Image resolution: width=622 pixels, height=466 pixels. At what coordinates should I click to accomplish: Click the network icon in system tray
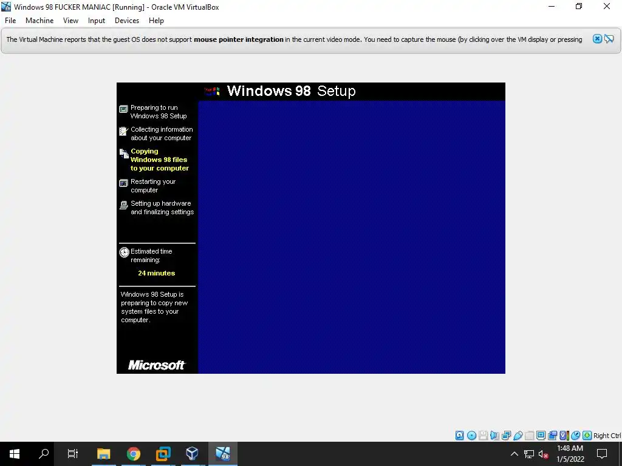coord(529,454)
